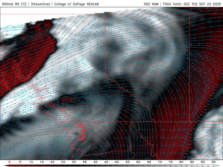This screenshot has width=223, height=167.
Task: Click the colorbar label "75"
Action: click(171, 162)
